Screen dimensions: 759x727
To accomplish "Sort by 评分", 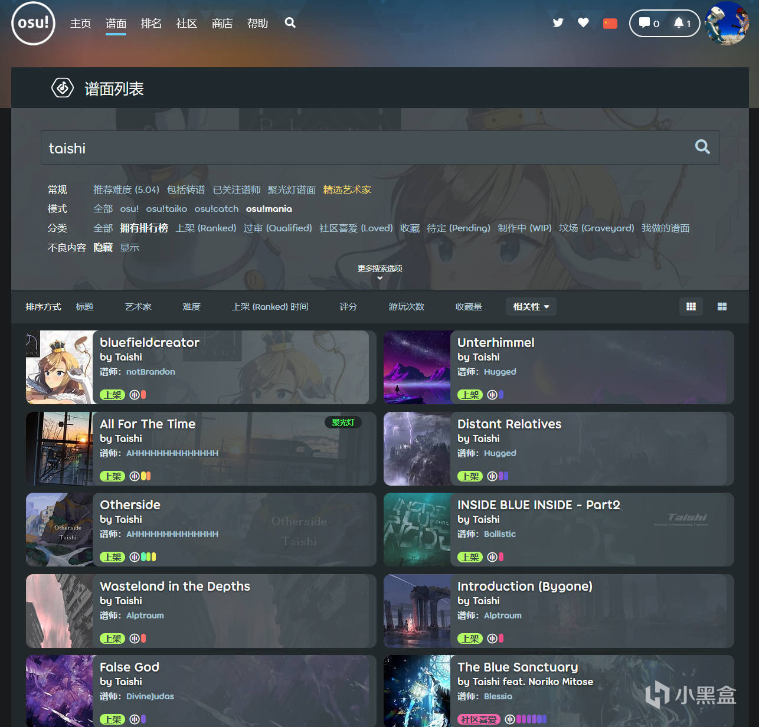I will point(348,306).
